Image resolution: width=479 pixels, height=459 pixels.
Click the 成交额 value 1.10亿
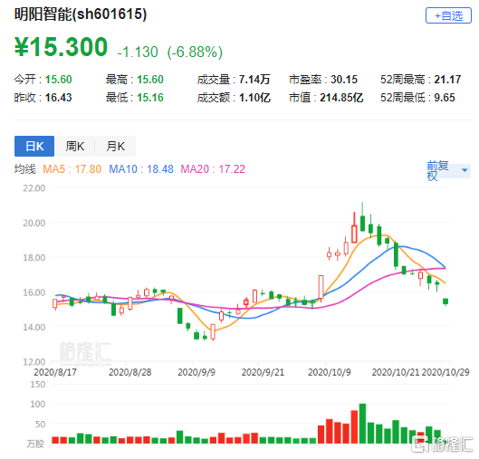click(254, 98)
